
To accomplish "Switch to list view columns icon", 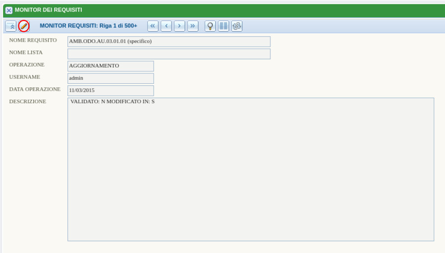I will 223,26.
